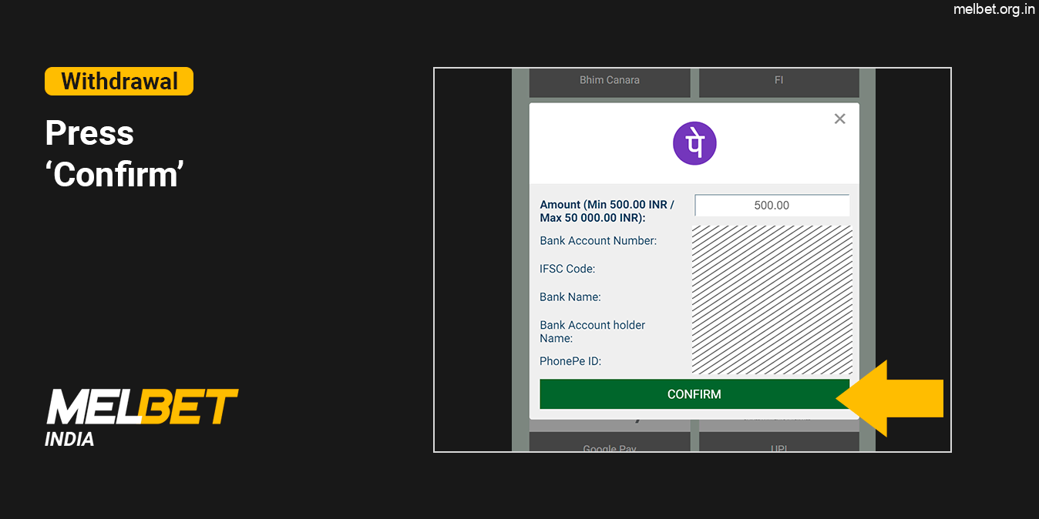This screenshot has height=519, width=1039.
Task: Click the PhonePe logo in the dialog
Action: click(694, 143)
